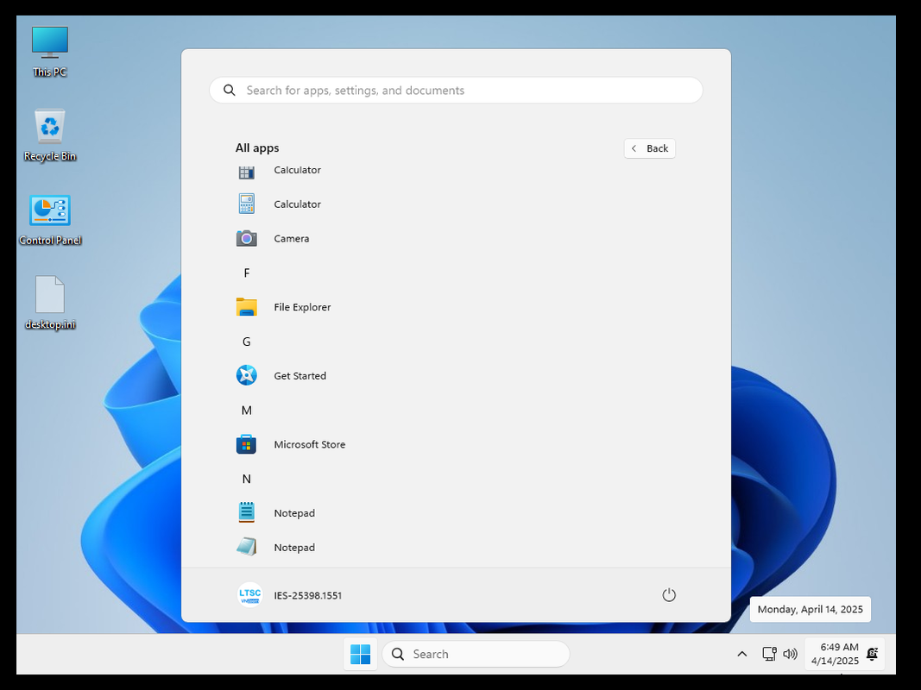Screen dimensions: 921x690
Task: Click the letter N section header
Action: [x=247, y=479]
